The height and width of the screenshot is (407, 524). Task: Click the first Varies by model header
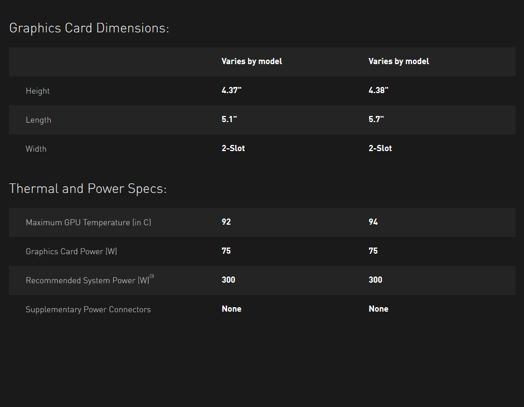[251, 61]
